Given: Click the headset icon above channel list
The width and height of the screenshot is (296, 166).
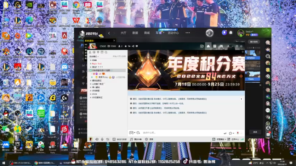Looking at the screenshot, I should point(94,52).
